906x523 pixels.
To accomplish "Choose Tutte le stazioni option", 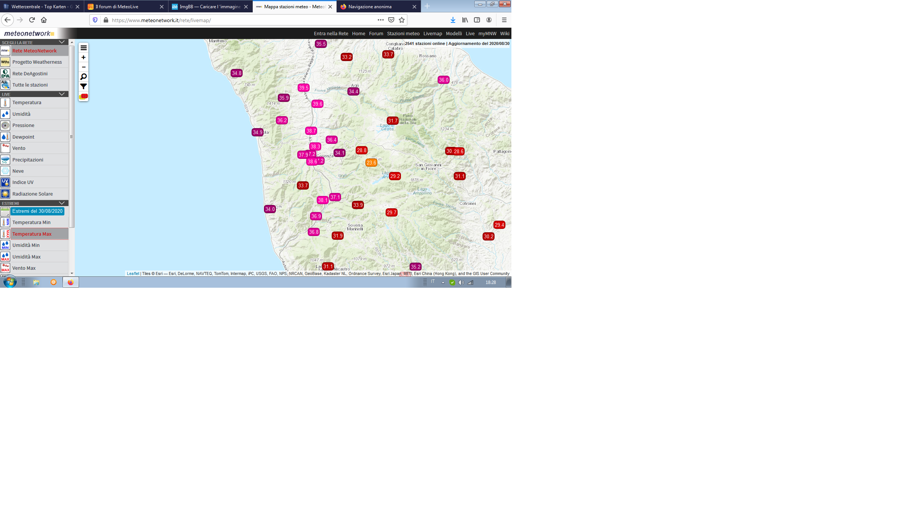I will [x=30, y=85].
